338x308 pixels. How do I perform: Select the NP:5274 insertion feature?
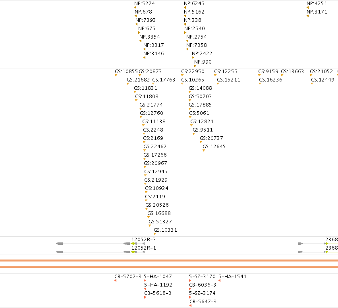click(145, 4)
